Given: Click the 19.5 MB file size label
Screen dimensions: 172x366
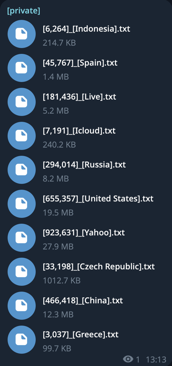Looking at the screenshot, I should click(x=58, y=213).
